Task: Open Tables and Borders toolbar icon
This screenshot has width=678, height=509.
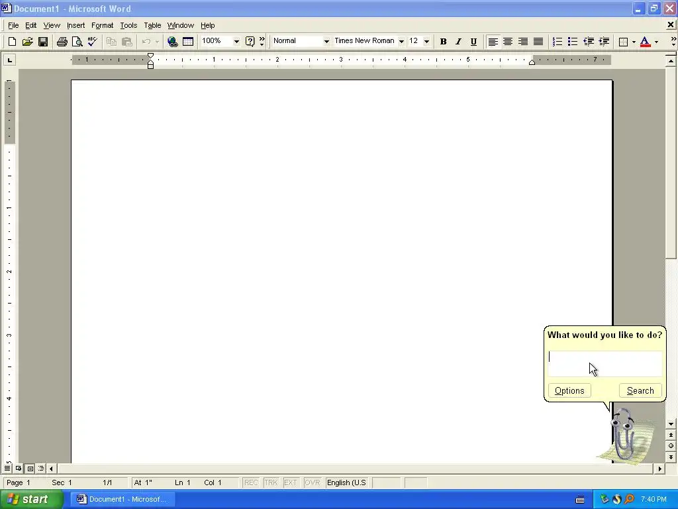Action: point(188,42)
